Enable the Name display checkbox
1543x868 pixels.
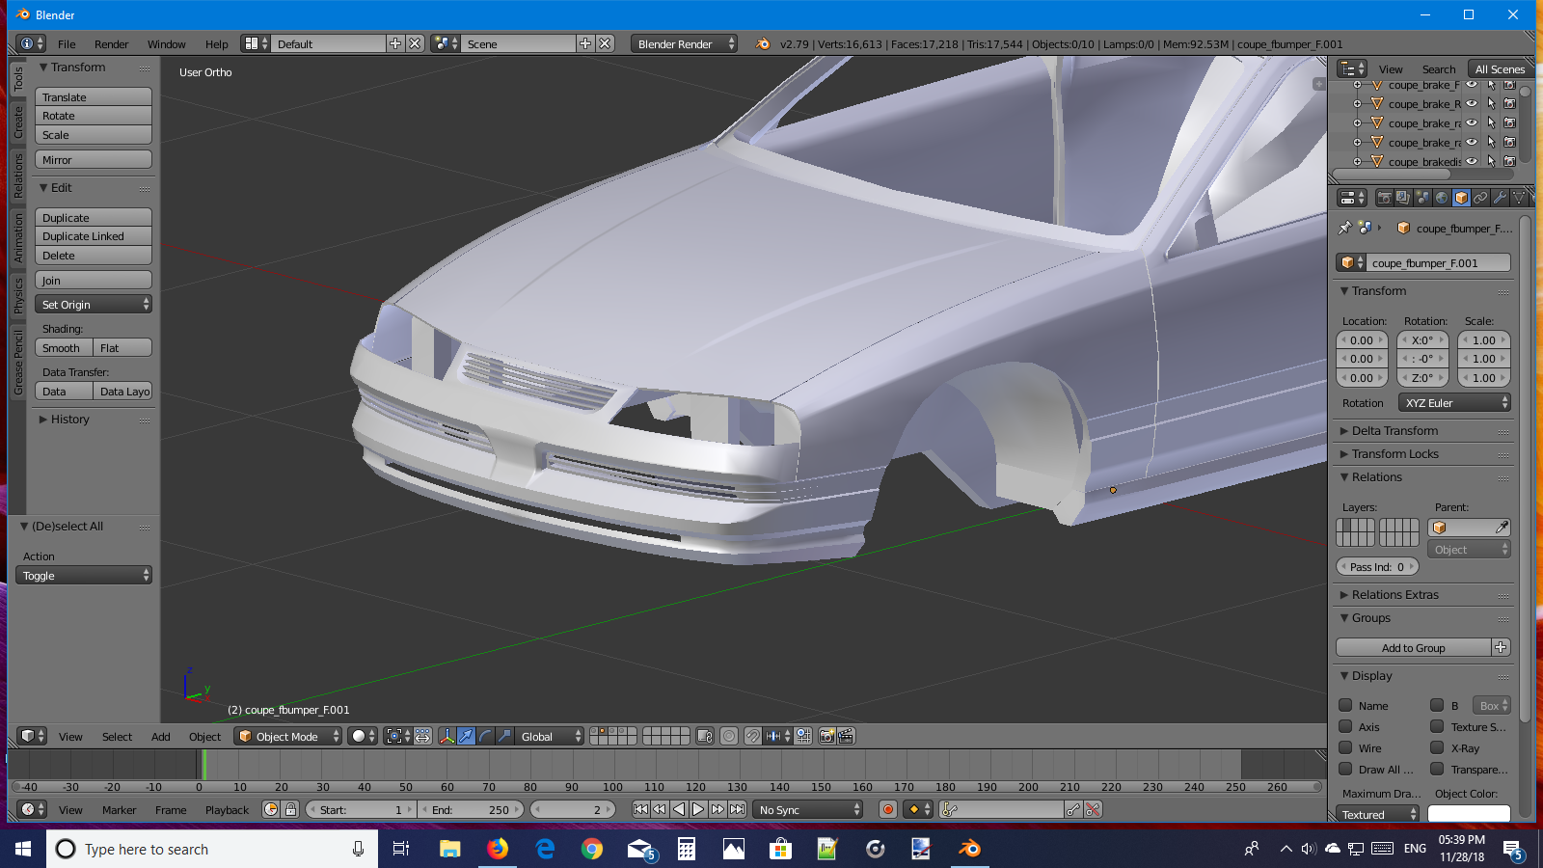tap(1345, 706)
